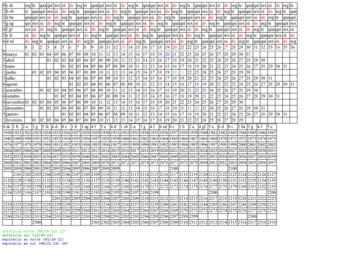The height and width of the screenshot is (261, 348).
Task: Click the year 2050 cell
Action: pos(183,157)
